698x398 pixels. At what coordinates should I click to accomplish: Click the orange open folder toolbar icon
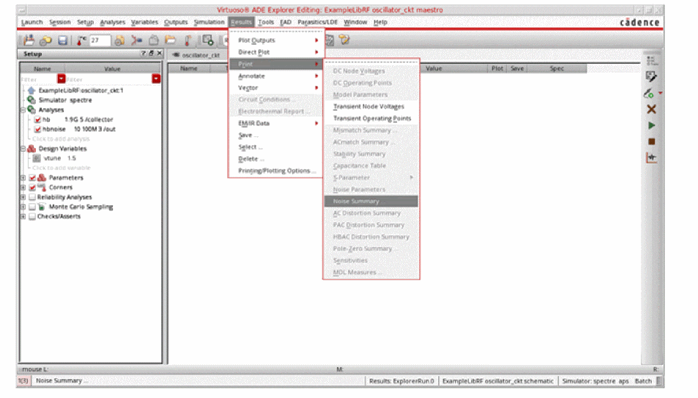171,40
